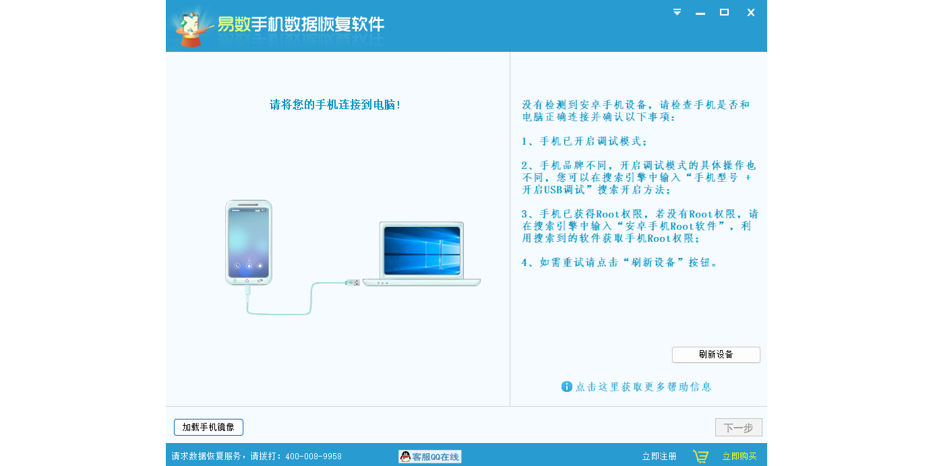Click the shopping cart icon

700,457
